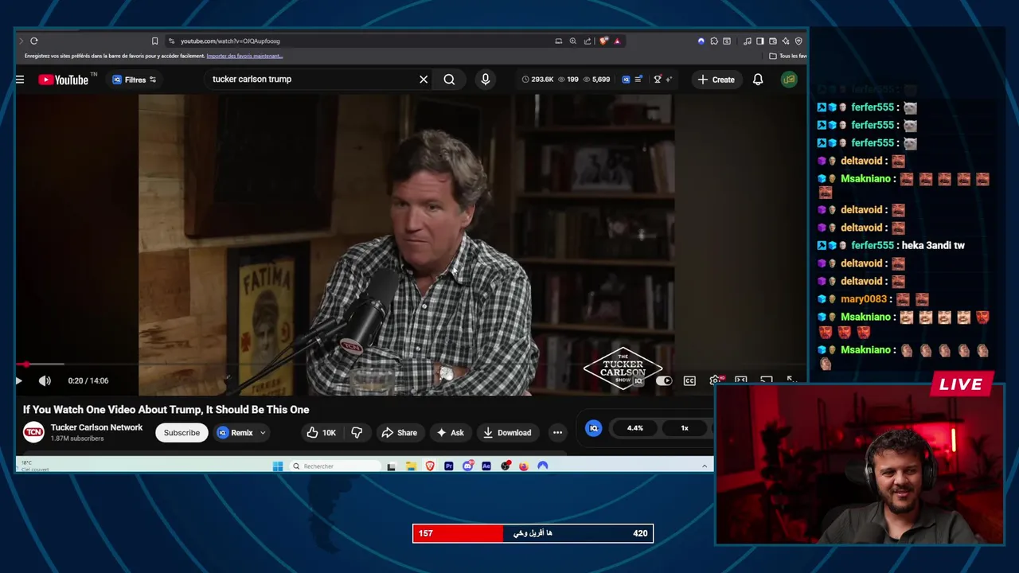Click the taskbar Rechercher search box
This screenshot has width=1019, height=573.
(334, 466)
